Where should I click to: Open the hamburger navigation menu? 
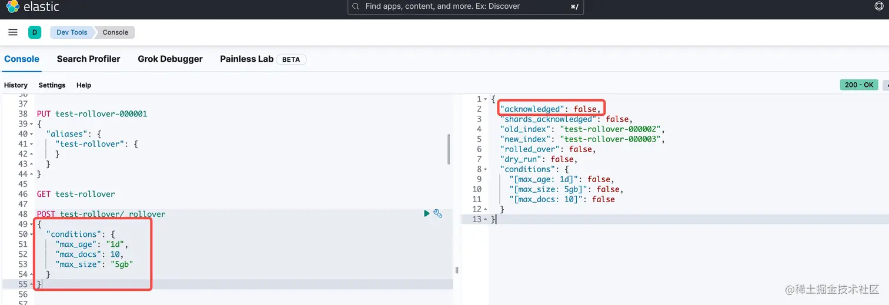coord(13,32)
